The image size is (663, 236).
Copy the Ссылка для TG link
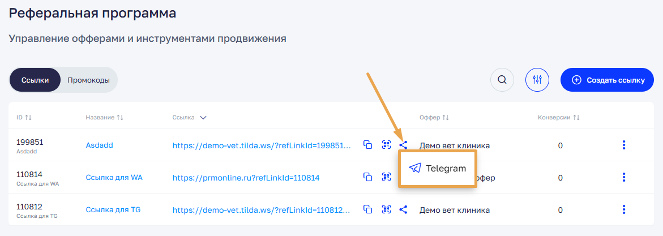click(368, 209)
